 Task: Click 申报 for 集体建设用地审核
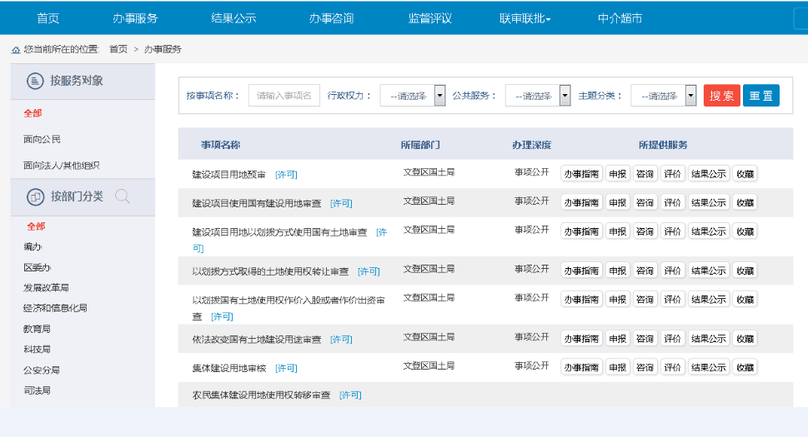tap(617, 366)
